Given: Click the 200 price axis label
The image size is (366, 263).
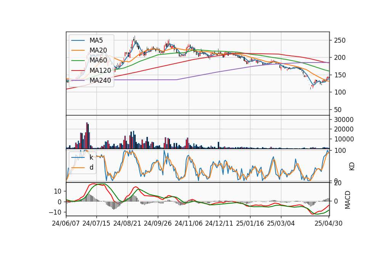Looking at the screenshot, I should coord(340,58).
